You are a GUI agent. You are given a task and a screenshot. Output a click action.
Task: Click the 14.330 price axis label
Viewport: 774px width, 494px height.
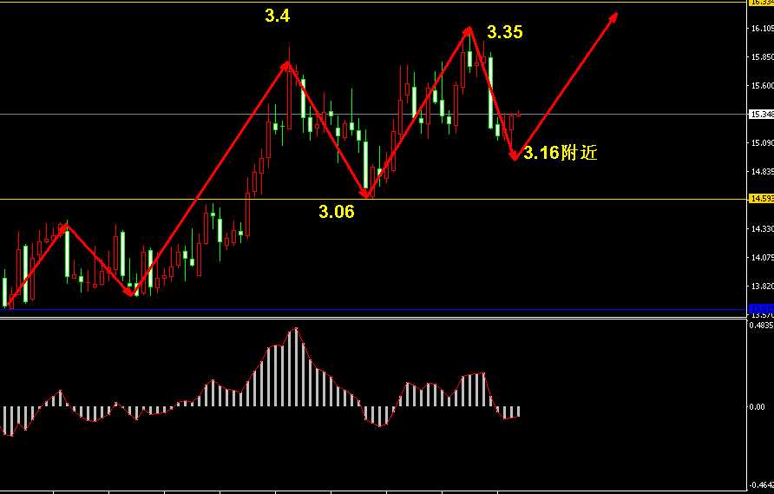click(762, 228)
